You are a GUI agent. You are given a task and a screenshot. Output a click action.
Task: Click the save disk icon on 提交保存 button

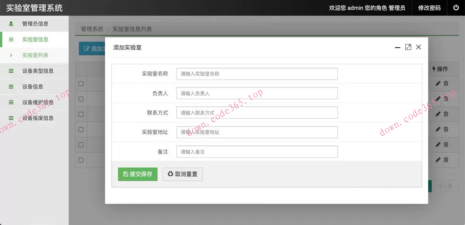(125, 174)
